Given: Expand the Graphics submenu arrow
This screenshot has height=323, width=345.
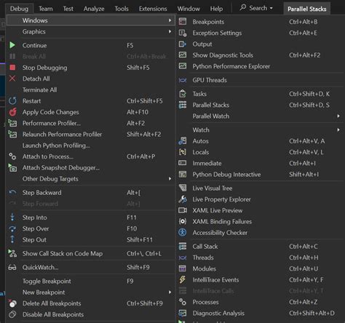Looking at the screenshot, I should pos(170,31).
